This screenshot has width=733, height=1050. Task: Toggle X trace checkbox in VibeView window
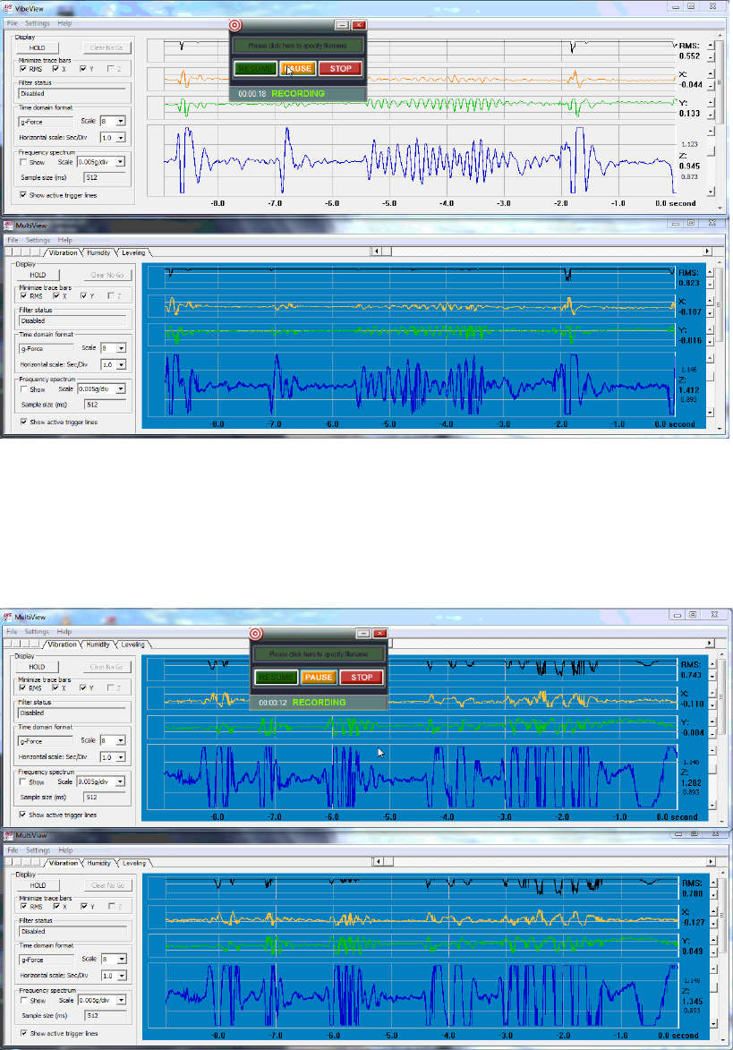pos(55,68)
